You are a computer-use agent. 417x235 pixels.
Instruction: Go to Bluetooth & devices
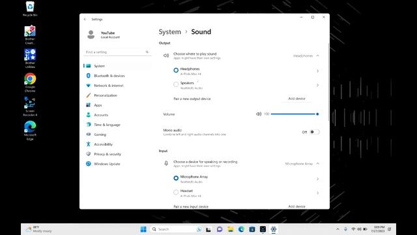117,76
